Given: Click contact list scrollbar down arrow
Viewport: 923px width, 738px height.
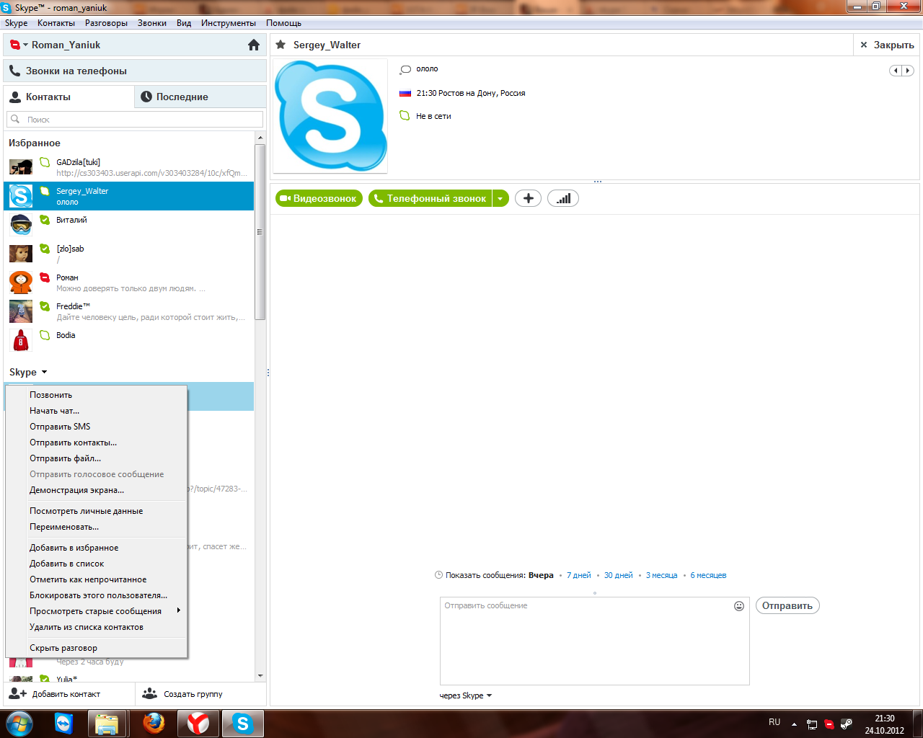Looking at the screenshot, I should [x=260, y=676].
